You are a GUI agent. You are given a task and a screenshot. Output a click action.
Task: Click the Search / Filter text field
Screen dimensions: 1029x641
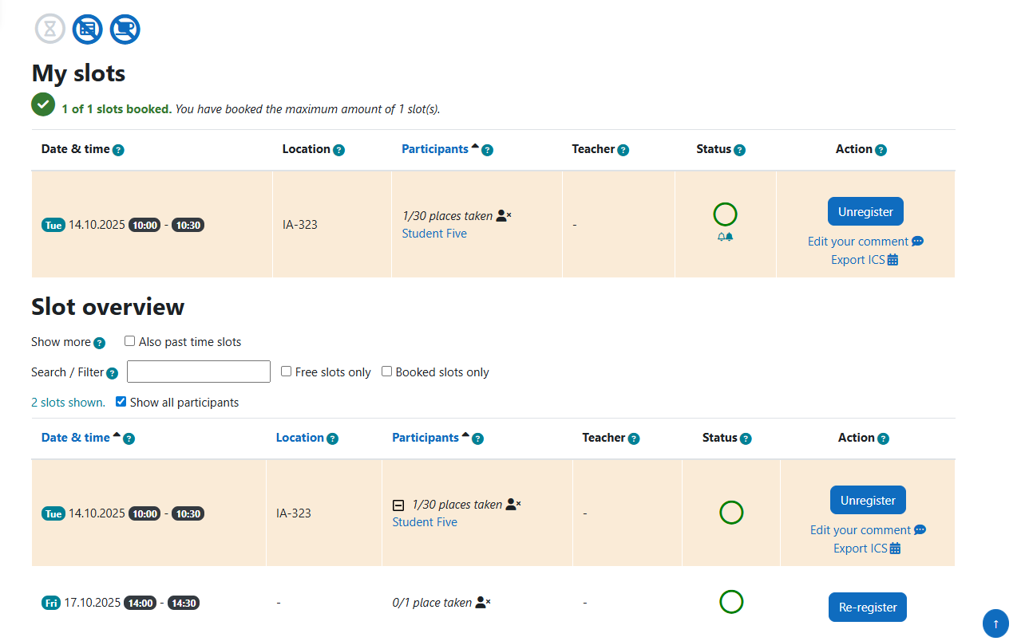199,372
